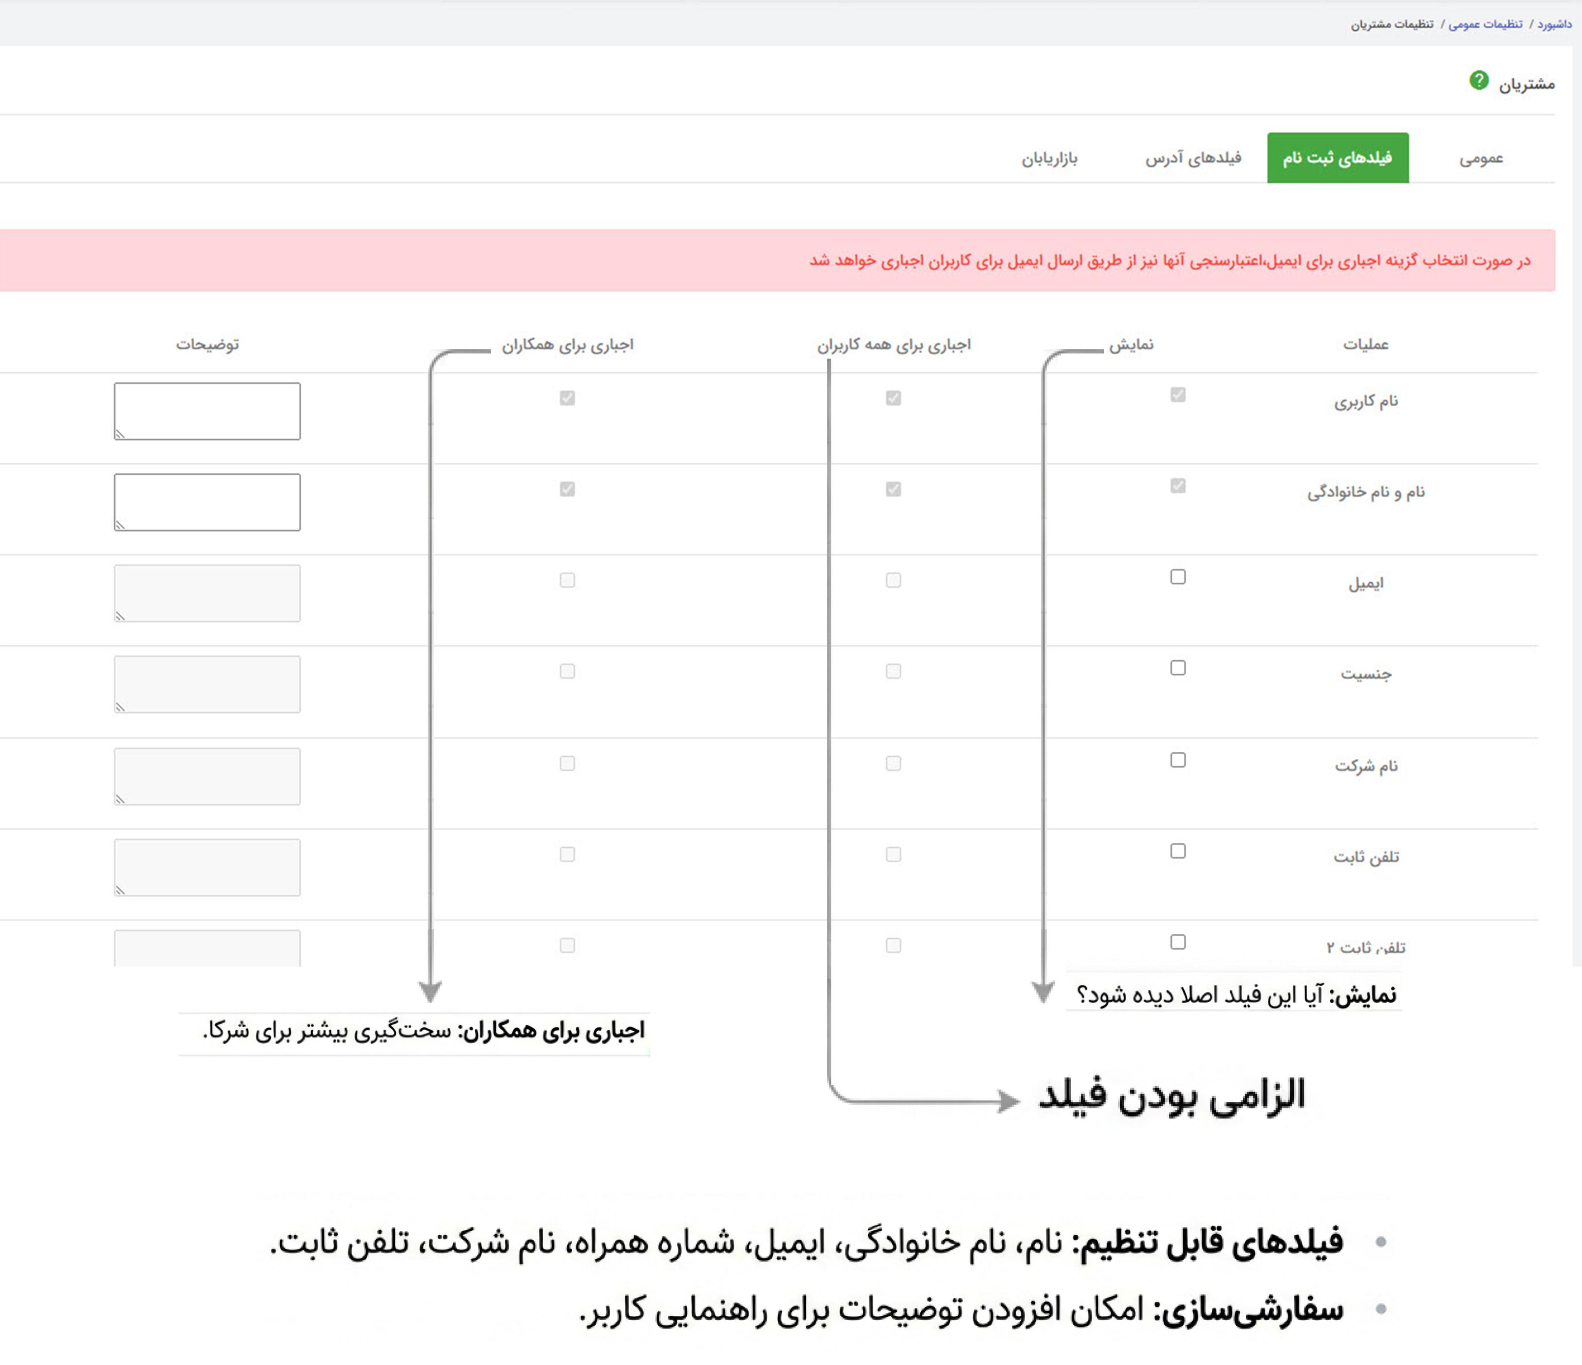This screenshot has width=1582, height=1365.
Task: Click اجباری برای همکاران for نام و نام خانوادگی
Action: pyautogui.click(x=567, y=489)
